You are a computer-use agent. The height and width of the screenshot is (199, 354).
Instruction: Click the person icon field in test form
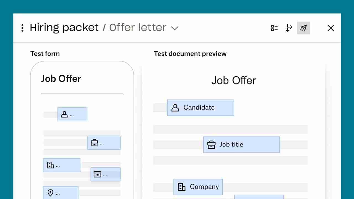click(x=72, y=114)
